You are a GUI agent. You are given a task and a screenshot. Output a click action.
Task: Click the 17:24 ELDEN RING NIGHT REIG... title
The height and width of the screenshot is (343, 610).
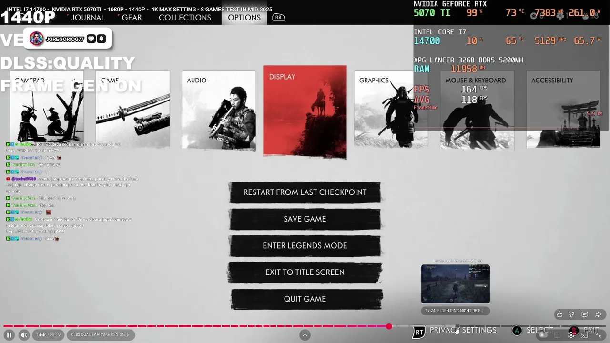pos(455,311)
